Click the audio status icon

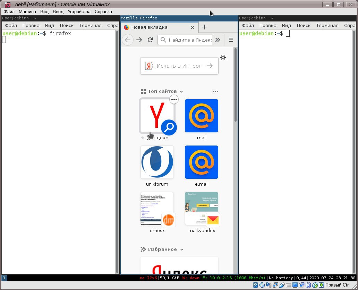269,285
